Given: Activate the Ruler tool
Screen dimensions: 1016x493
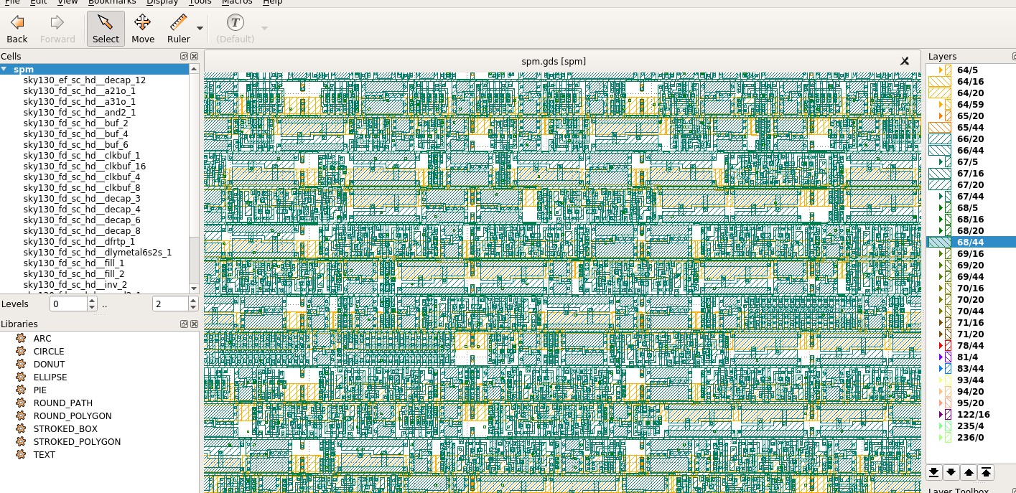Looking at the screenshot, I should (179, 29).
